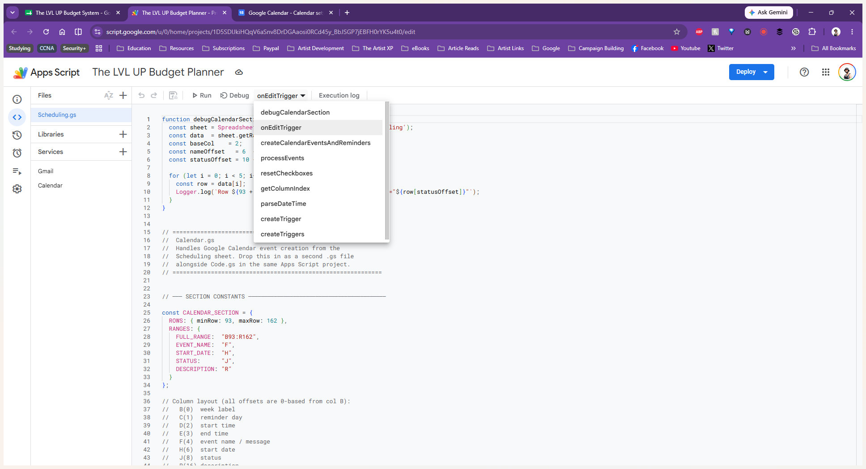Open All Bookmarks folder
The image size is (866, 469).
pyautogui.click(x=834, y=48)
